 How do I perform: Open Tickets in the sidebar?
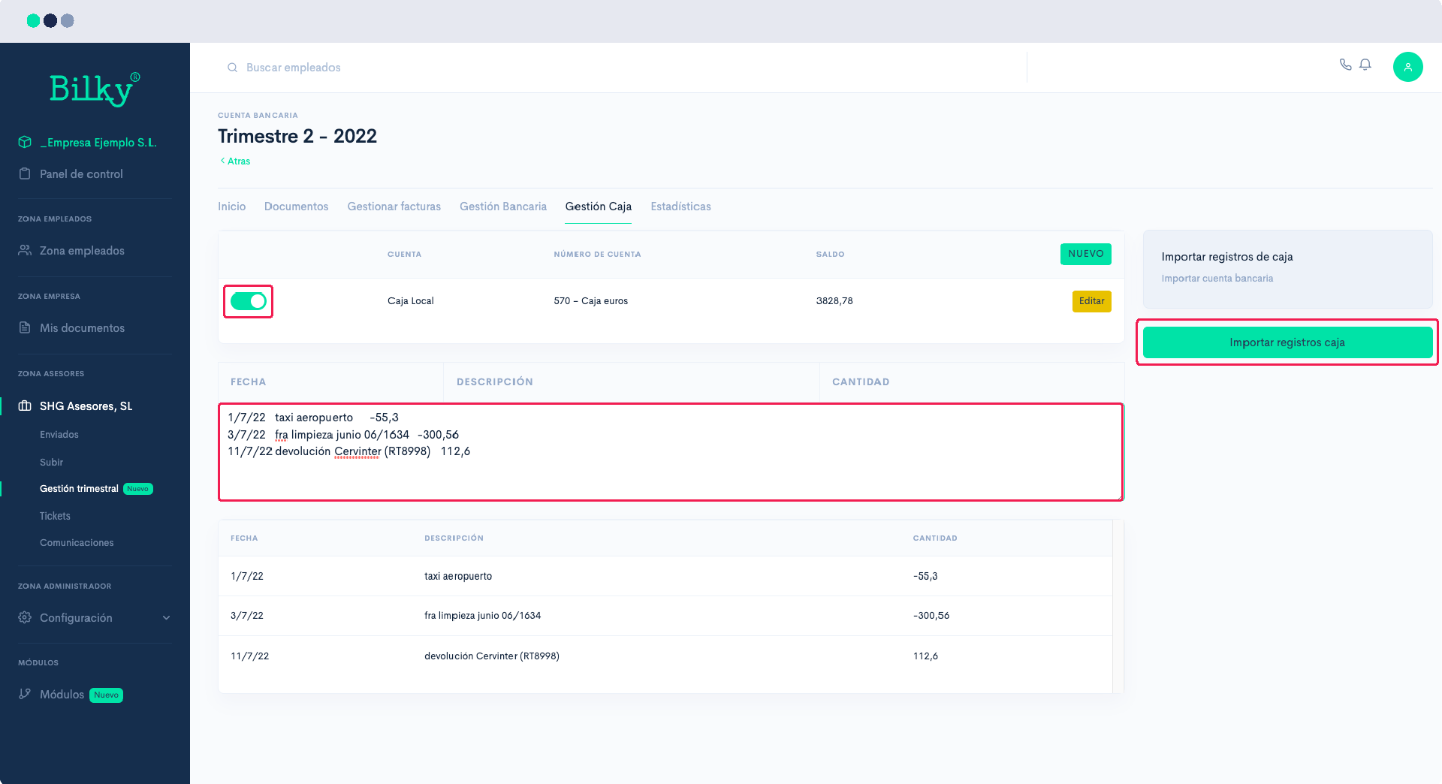coord(55,516)
